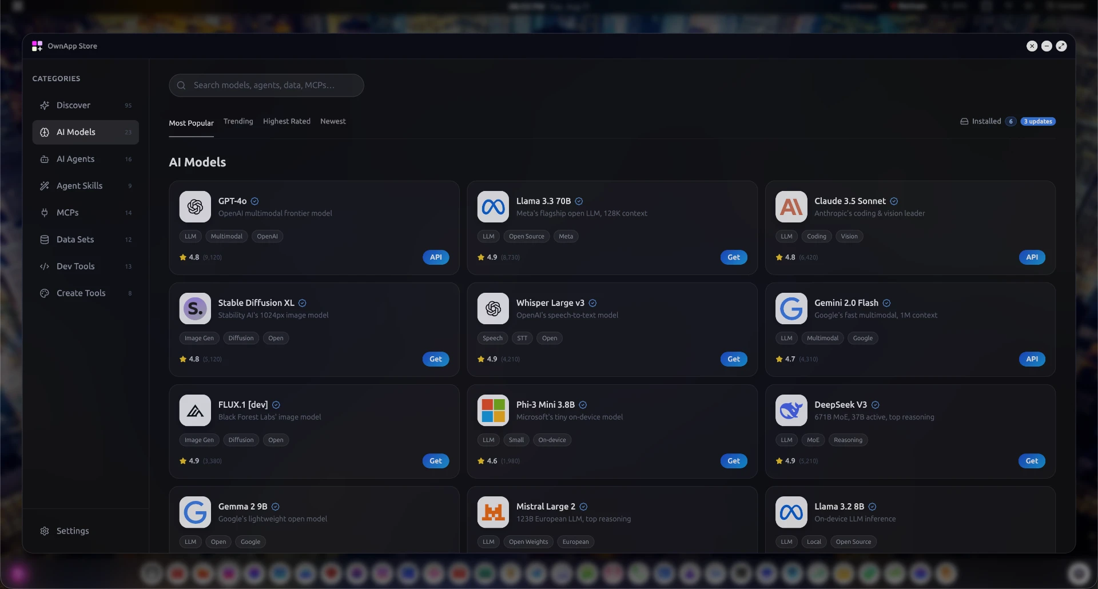1098x589 pixels.
Task: Open the Llama 3.2 8B icon
Action: click(x=791, y=512)
